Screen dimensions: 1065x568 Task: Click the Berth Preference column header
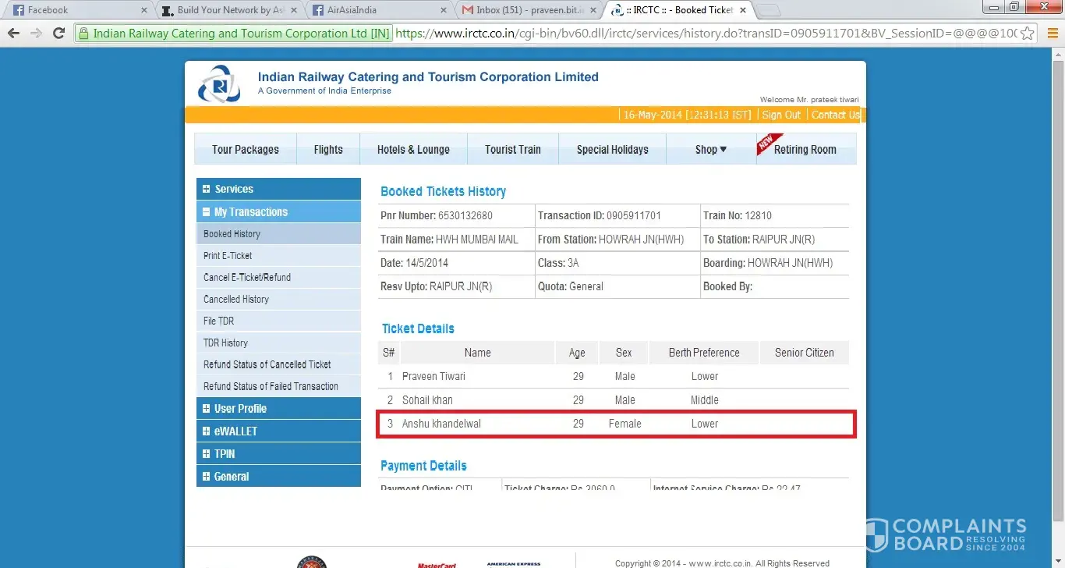click(x=704, y=353)
